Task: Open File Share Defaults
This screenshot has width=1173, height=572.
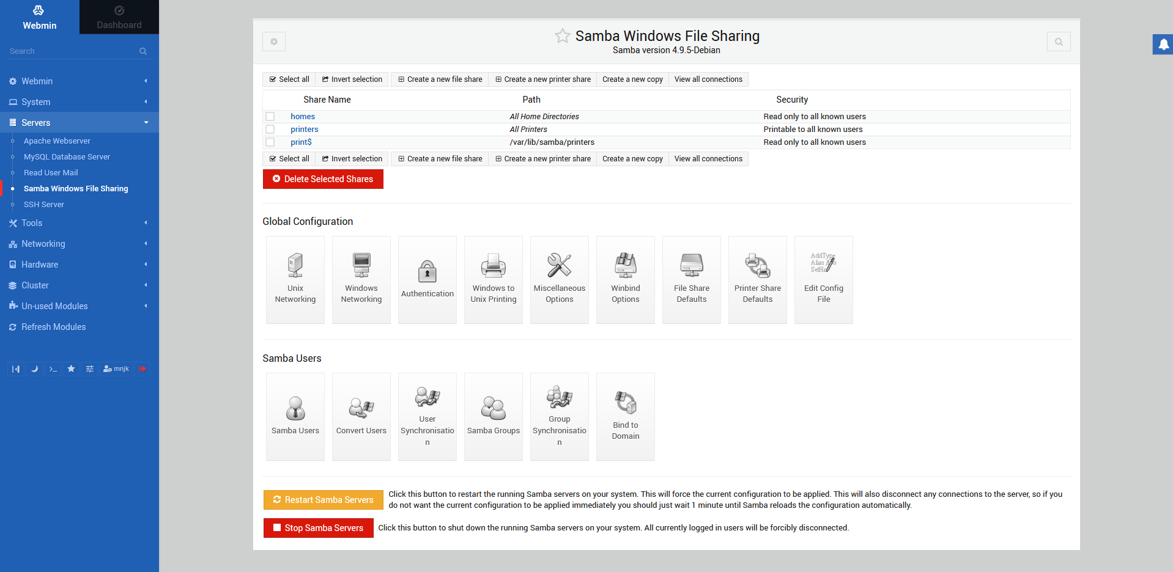Action: click(x=692, y=279)
